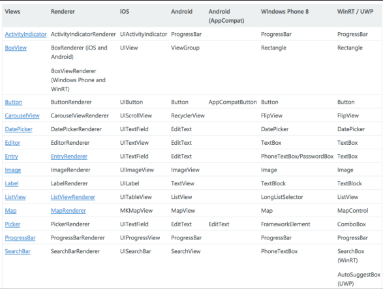This screenshot has height=289, width=383.
Task: Follow the Editor link
Action: click(12, 143)
